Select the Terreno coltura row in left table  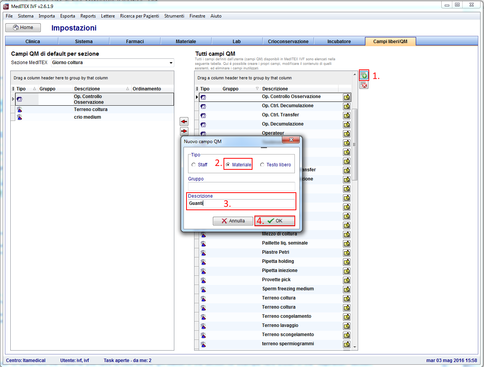(94, 109)
